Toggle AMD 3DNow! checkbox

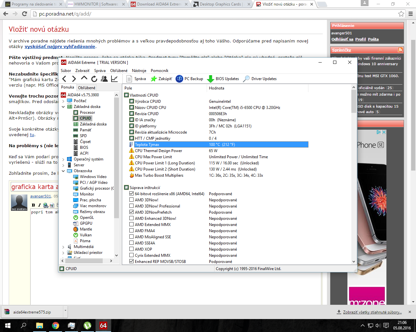point(132,200)
